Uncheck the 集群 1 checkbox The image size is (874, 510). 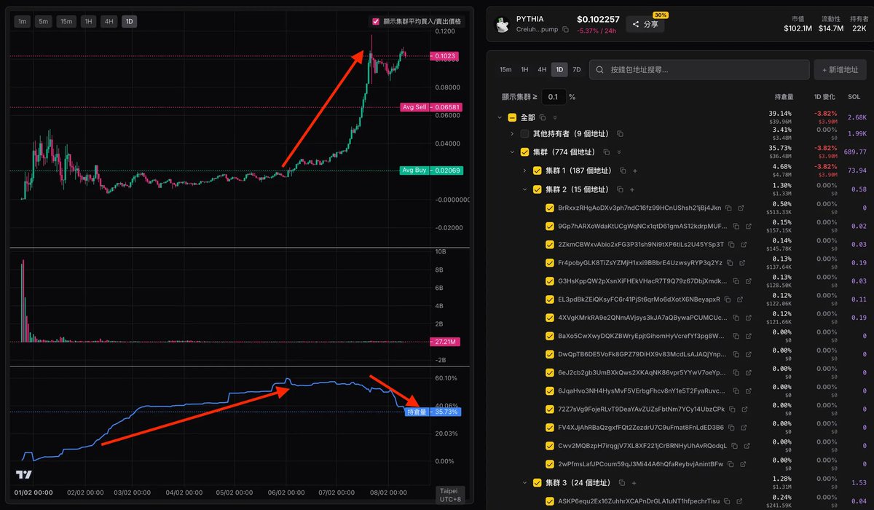point(538,170)
